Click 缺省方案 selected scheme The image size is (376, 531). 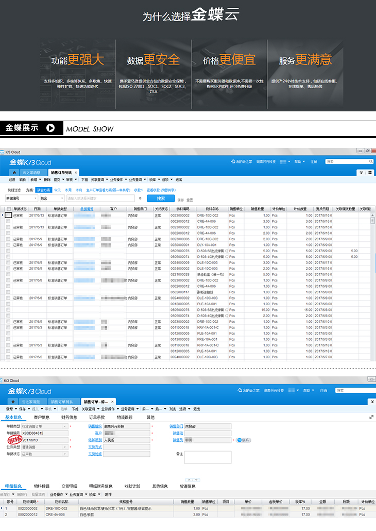click(43, 190)
